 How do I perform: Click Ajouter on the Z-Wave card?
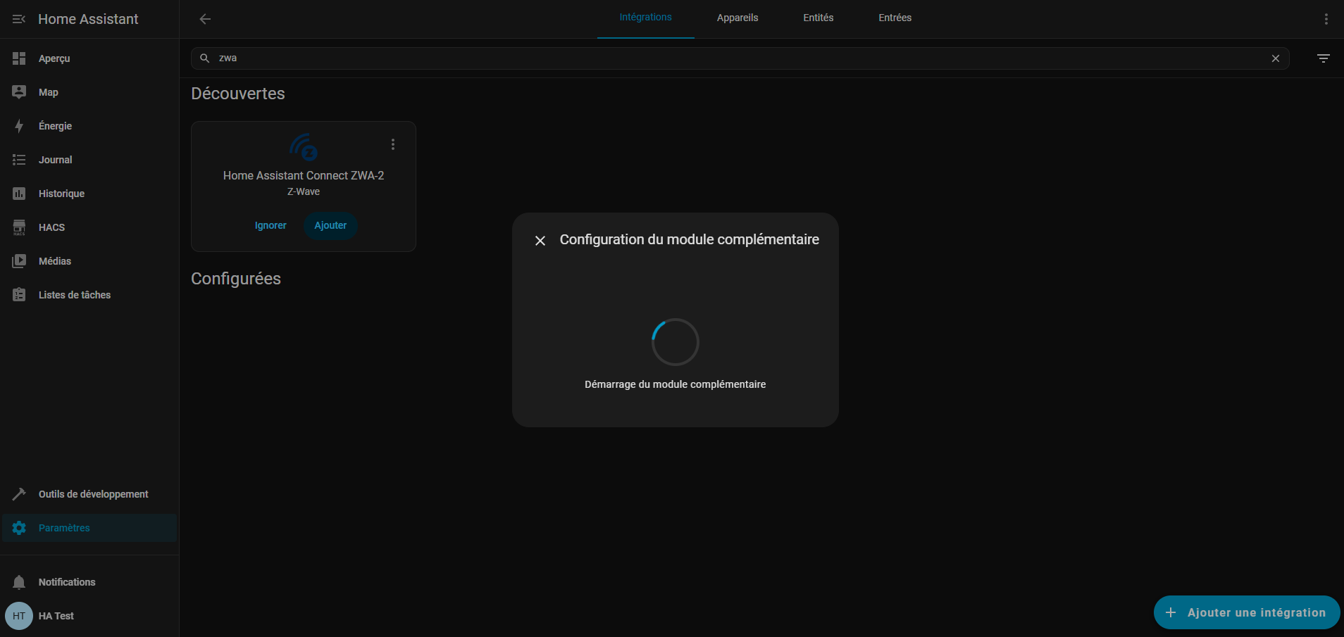click(330, 225)
